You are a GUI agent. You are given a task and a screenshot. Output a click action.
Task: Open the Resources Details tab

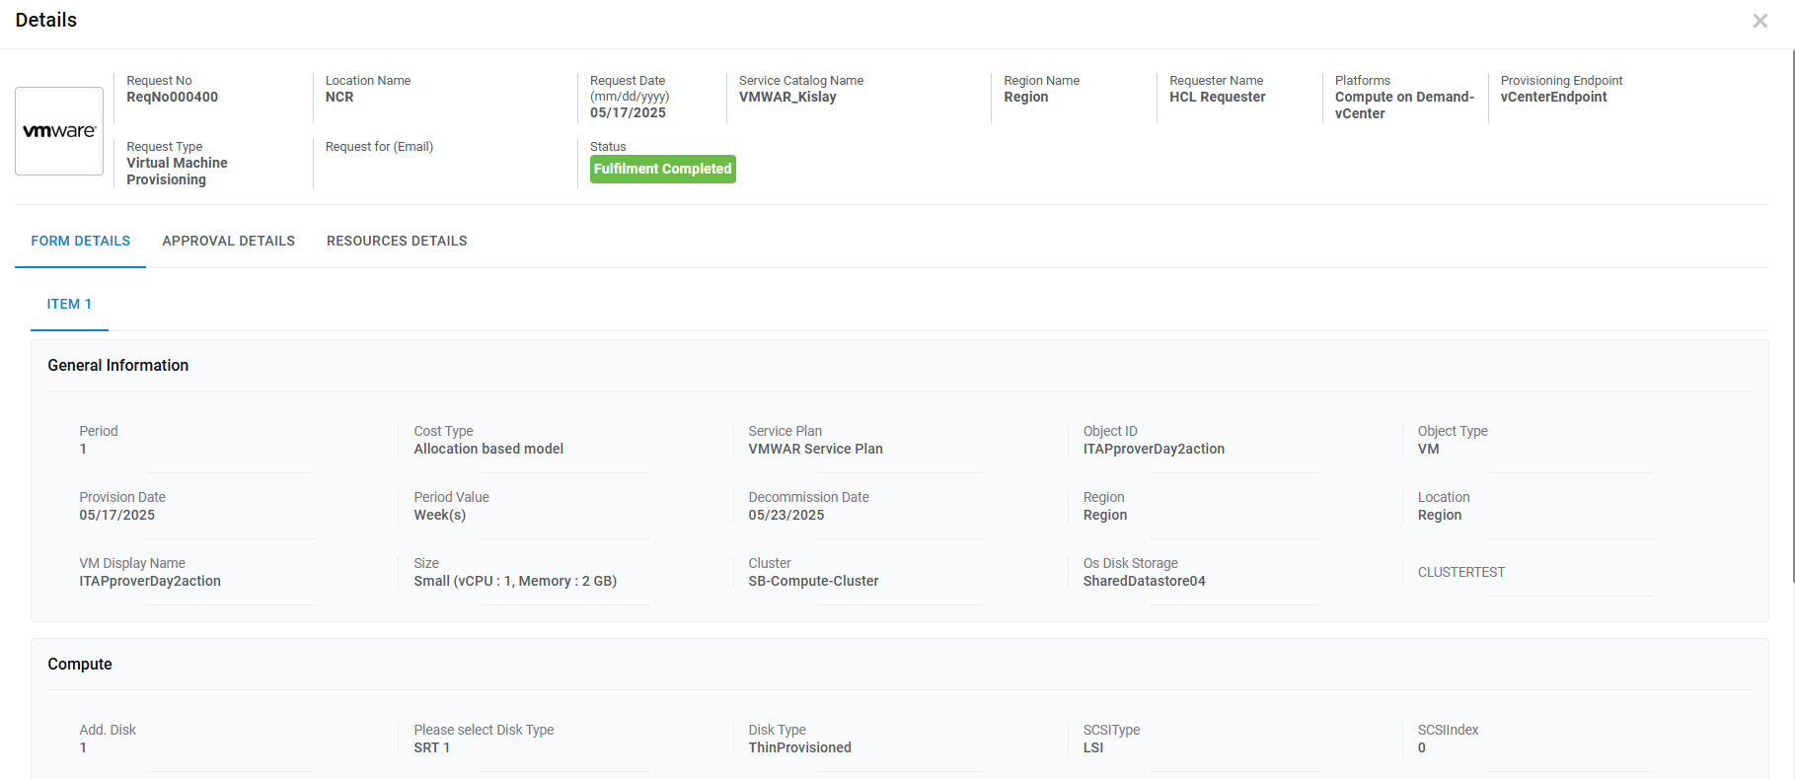(397, 241)
